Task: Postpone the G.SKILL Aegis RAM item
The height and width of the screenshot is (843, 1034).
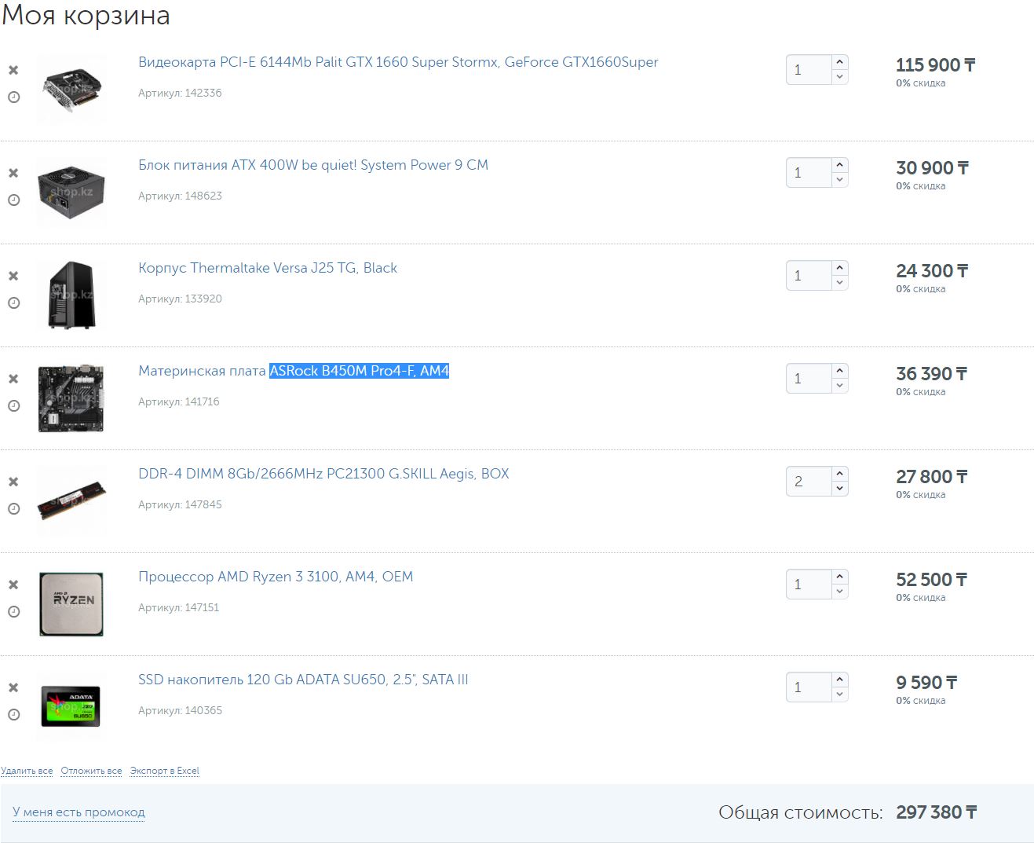Action: pyautogui.click(x=13, y=509)
